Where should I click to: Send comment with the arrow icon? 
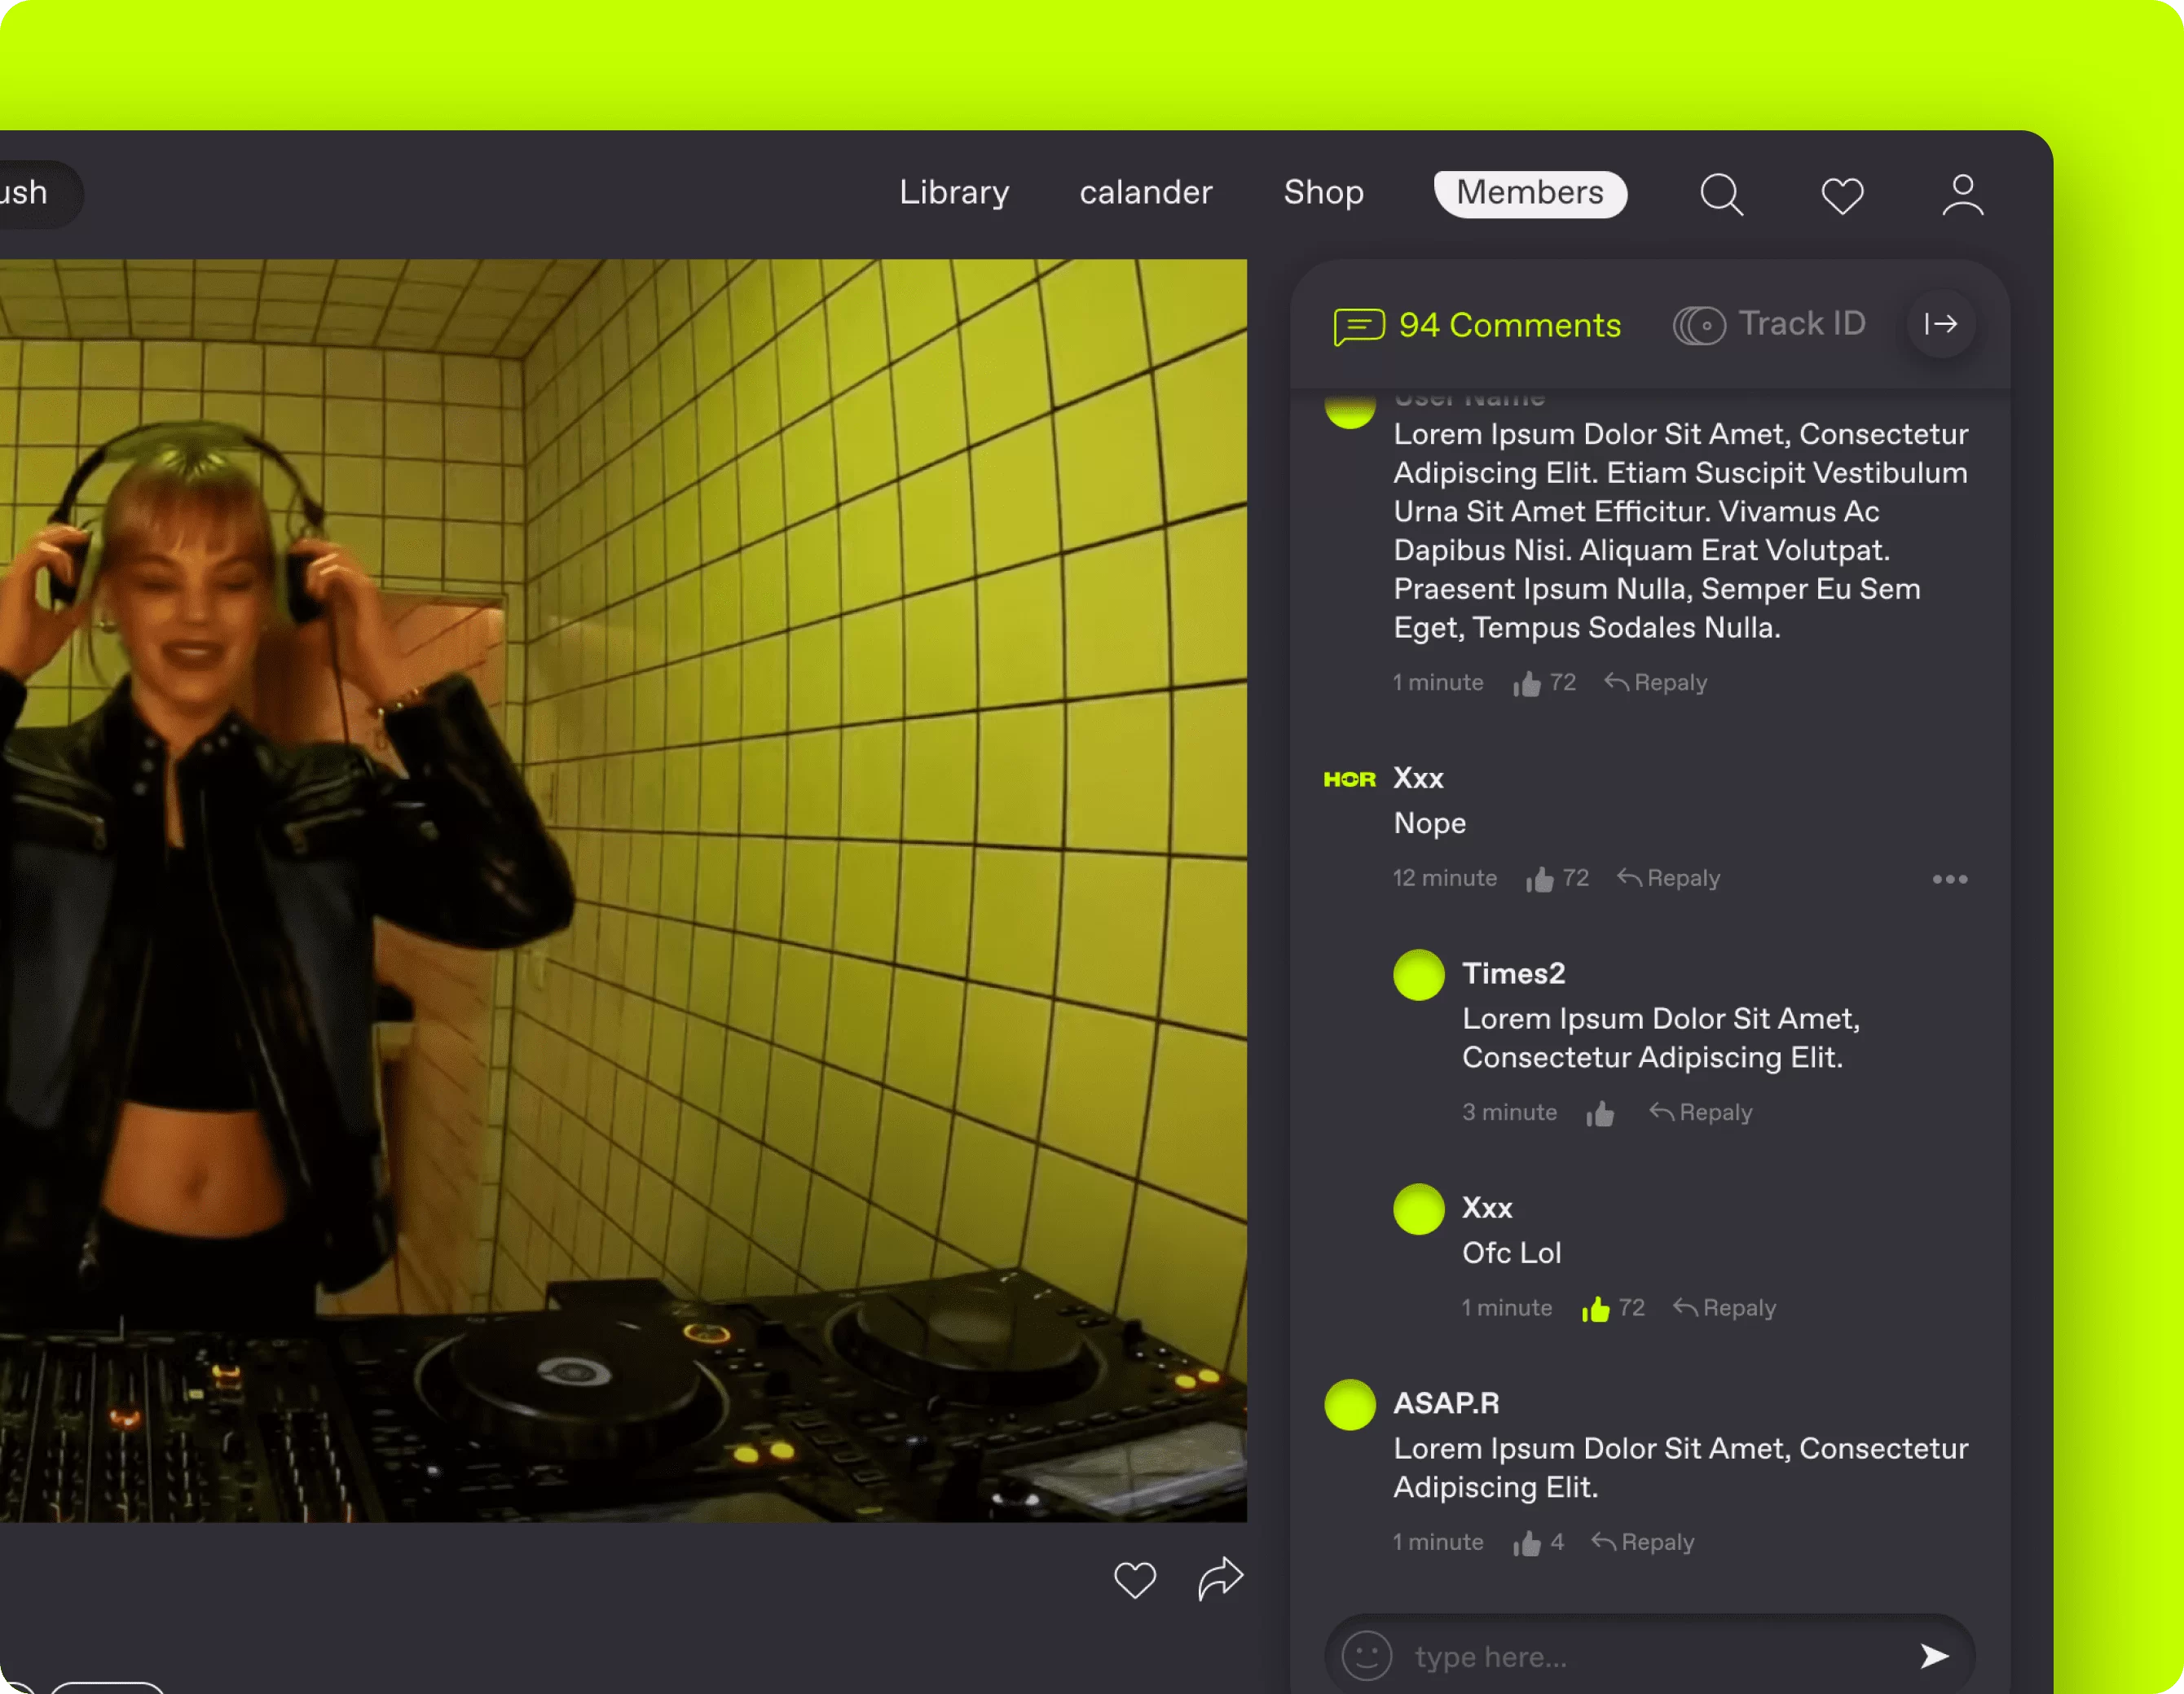[1934, 1656]
